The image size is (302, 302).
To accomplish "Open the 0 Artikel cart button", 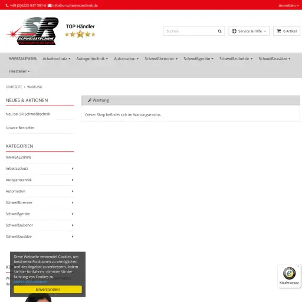I will click(x=287, y=31).
